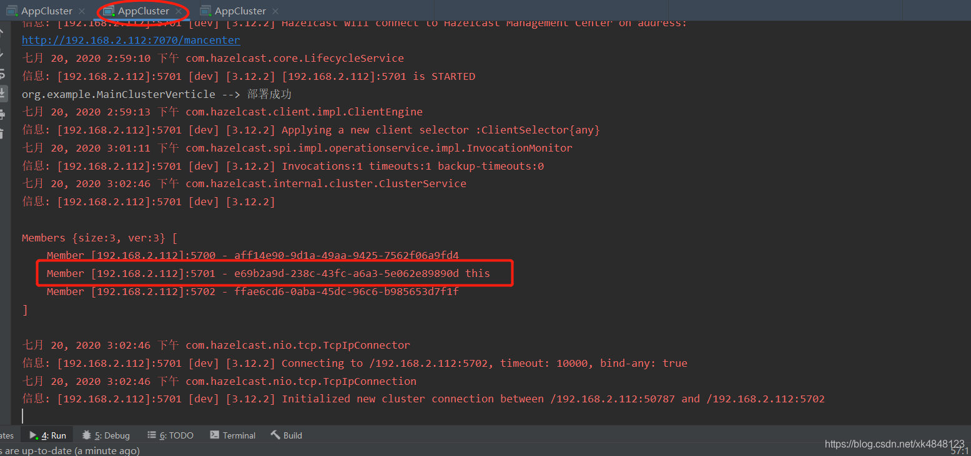Toggle soft-wrap in console gutter

[2, 73]
